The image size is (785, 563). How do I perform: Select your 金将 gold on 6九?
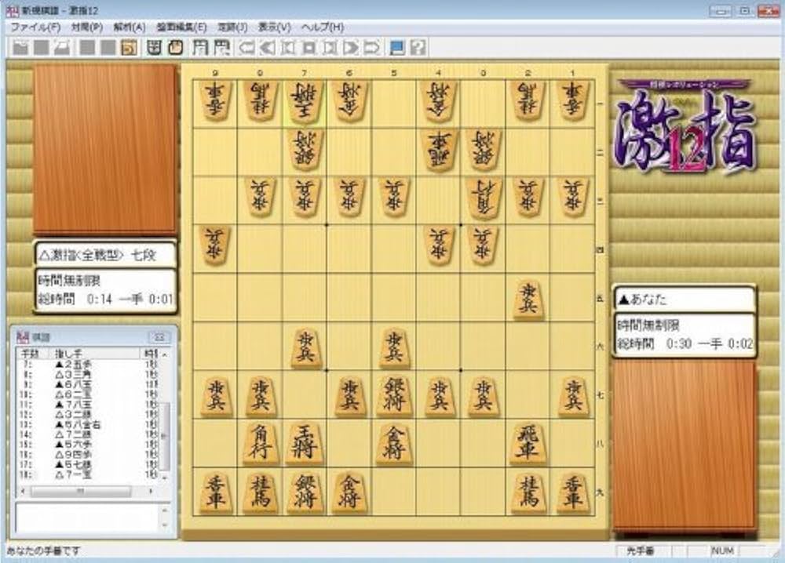click(x=349, y=492)
